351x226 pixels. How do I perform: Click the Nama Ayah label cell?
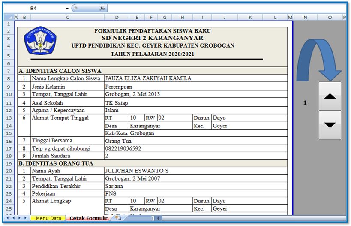click(x=67, y=171)
